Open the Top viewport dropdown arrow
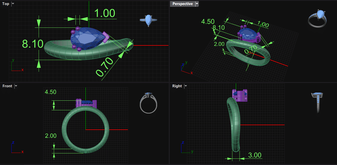The height and width of the screenshot is (165, 337). (13, 4)
